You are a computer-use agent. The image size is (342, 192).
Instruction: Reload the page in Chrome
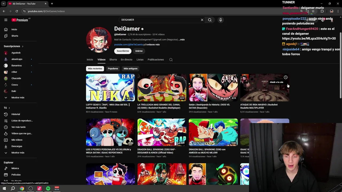pyautogui.click(x=17, y=11)
